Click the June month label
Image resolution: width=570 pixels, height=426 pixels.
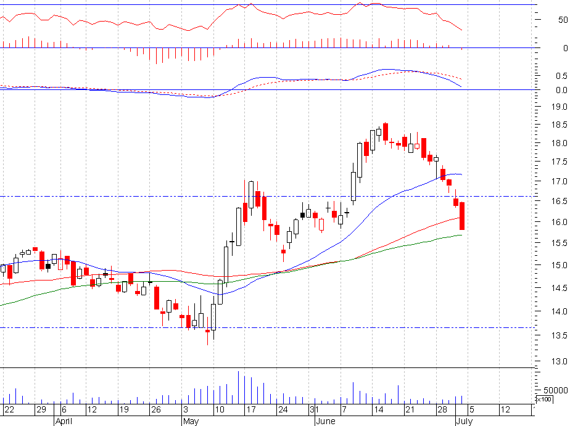click(325, 421)
